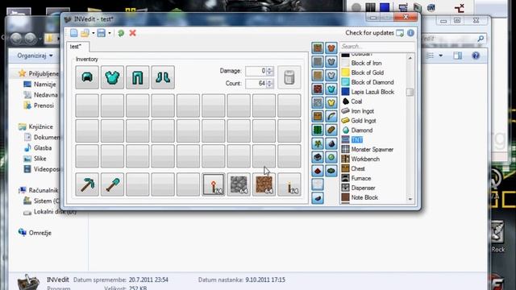Select the last hotbar torch slot
The height and width of the screenshot is (290, 516).
tap(289, 184)
